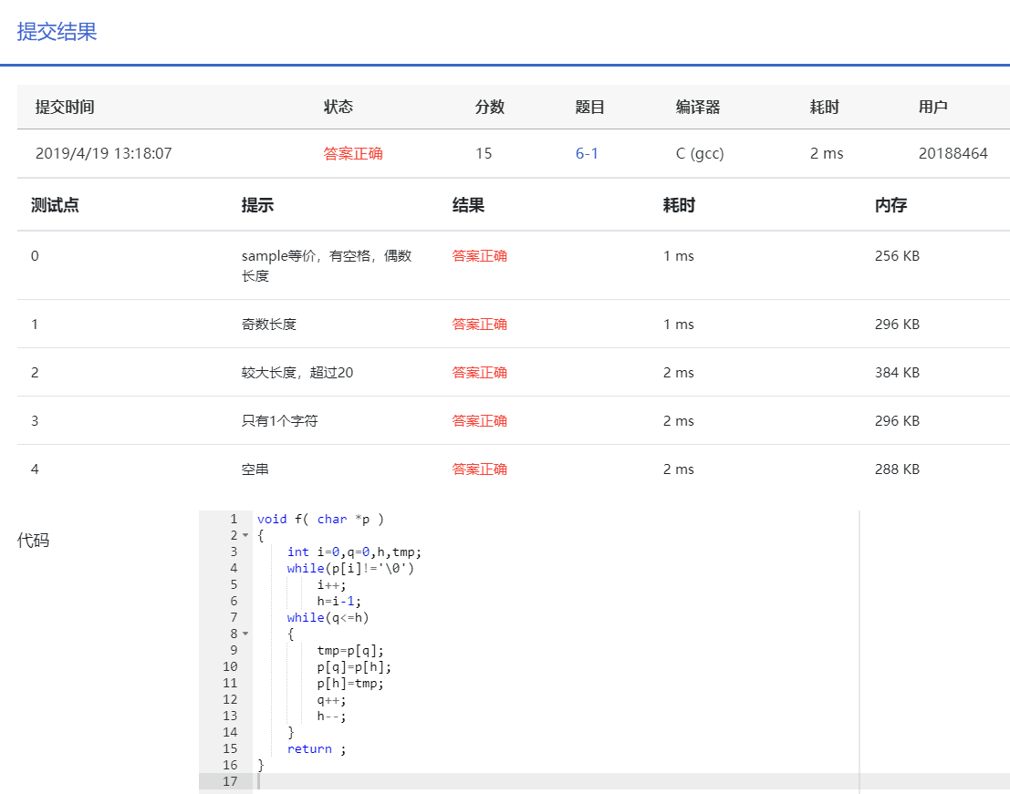
Task: Place cursor on line int i=0,q=0,h,tmp;
Action: click(x=354, y=552)
